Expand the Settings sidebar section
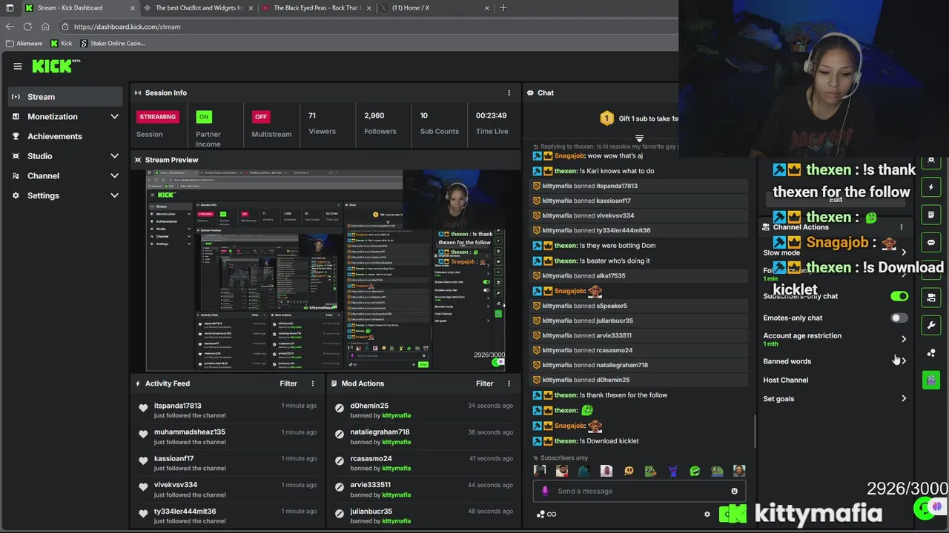949x533 pixels. click(x=114, y=195)
